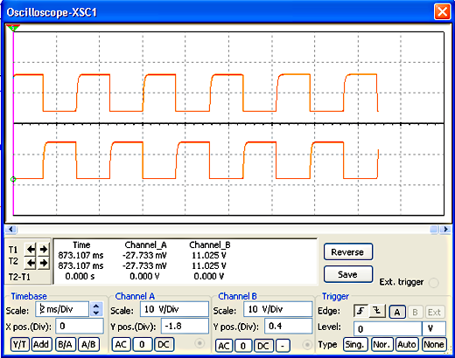
Task: Set Channel A coupling to DC
Action: point(164,345)
